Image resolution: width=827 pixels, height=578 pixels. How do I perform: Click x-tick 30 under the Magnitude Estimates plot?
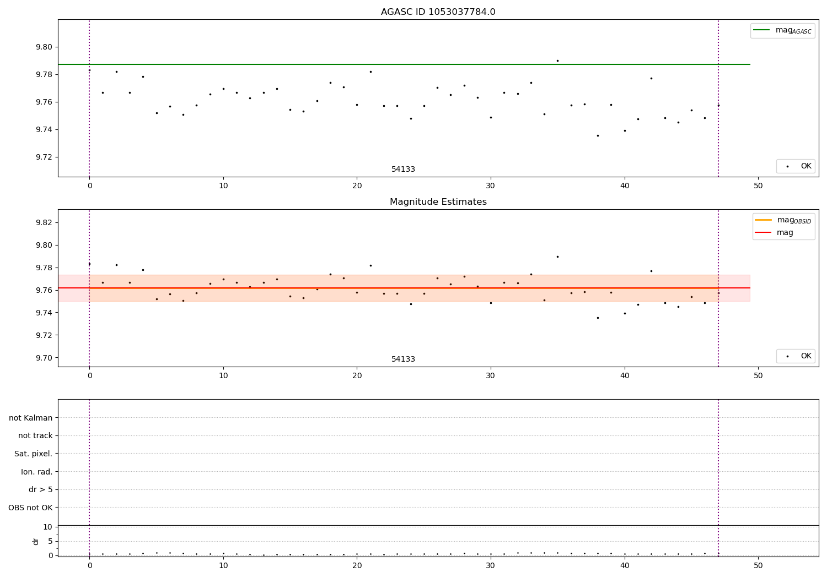[x=491, y=375]
